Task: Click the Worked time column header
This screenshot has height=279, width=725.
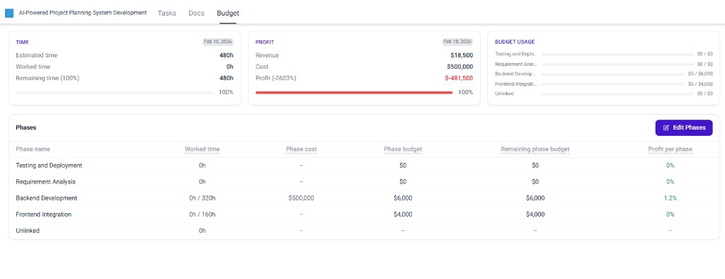Action: (x=202, y=149)
